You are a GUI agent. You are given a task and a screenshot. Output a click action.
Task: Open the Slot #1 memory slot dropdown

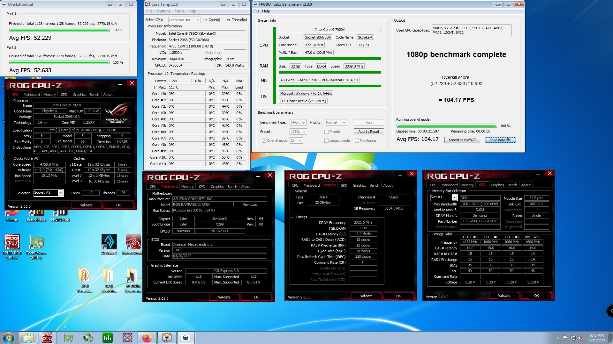click(x=443, y=197)
